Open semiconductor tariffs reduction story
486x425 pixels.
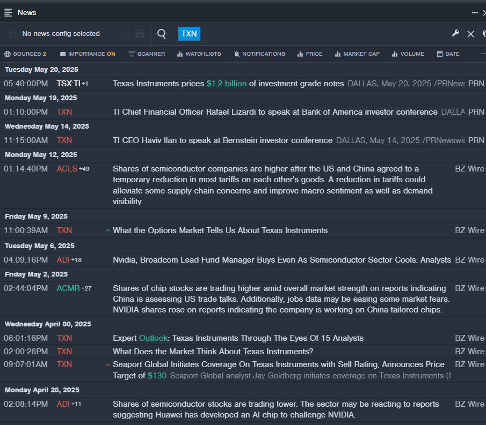point(273,185)
